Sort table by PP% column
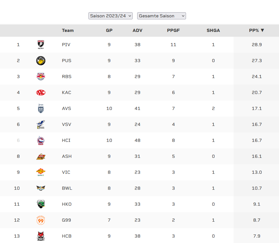279x243 pixels. click(256, 30)
